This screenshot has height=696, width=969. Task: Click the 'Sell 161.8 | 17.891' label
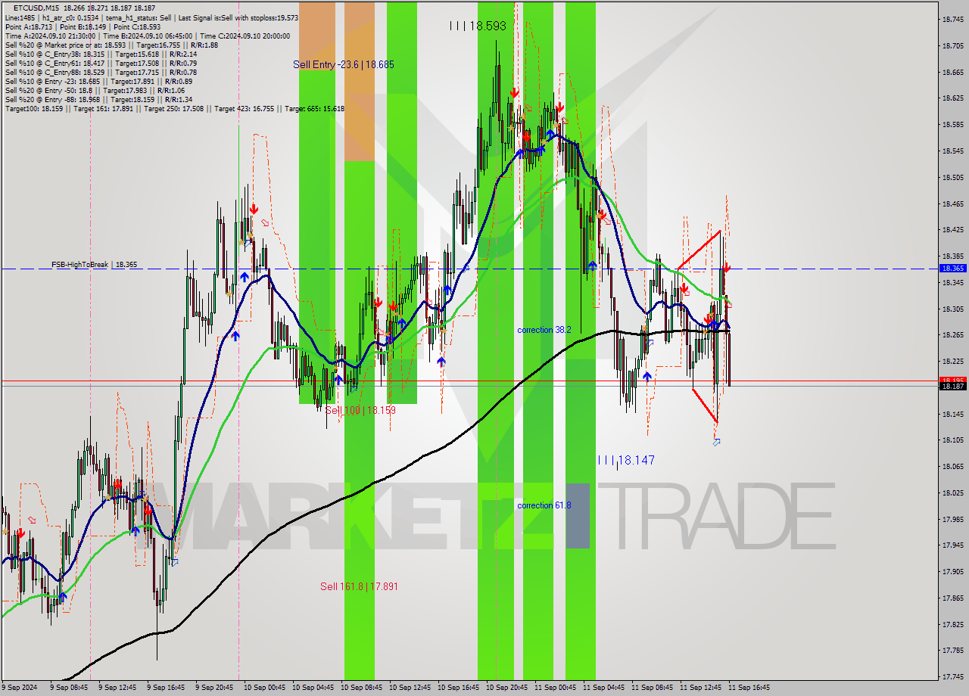(x=359, y=586)
